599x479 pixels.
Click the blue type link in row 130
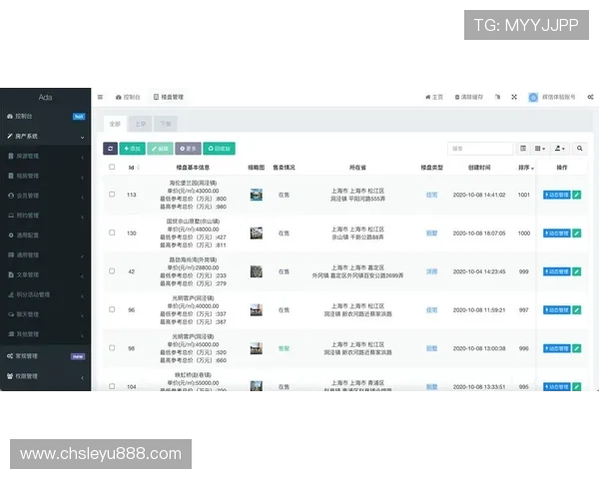(x=431, y=233)
